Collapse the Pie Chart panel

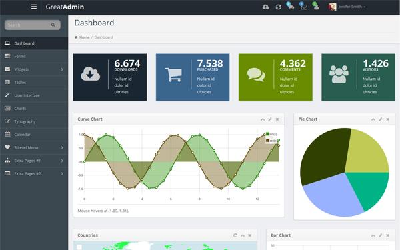coord(373,119)
